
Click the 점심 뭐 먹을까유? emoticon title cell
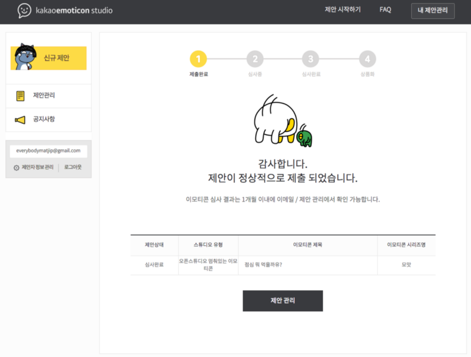(x=307, y=265)
